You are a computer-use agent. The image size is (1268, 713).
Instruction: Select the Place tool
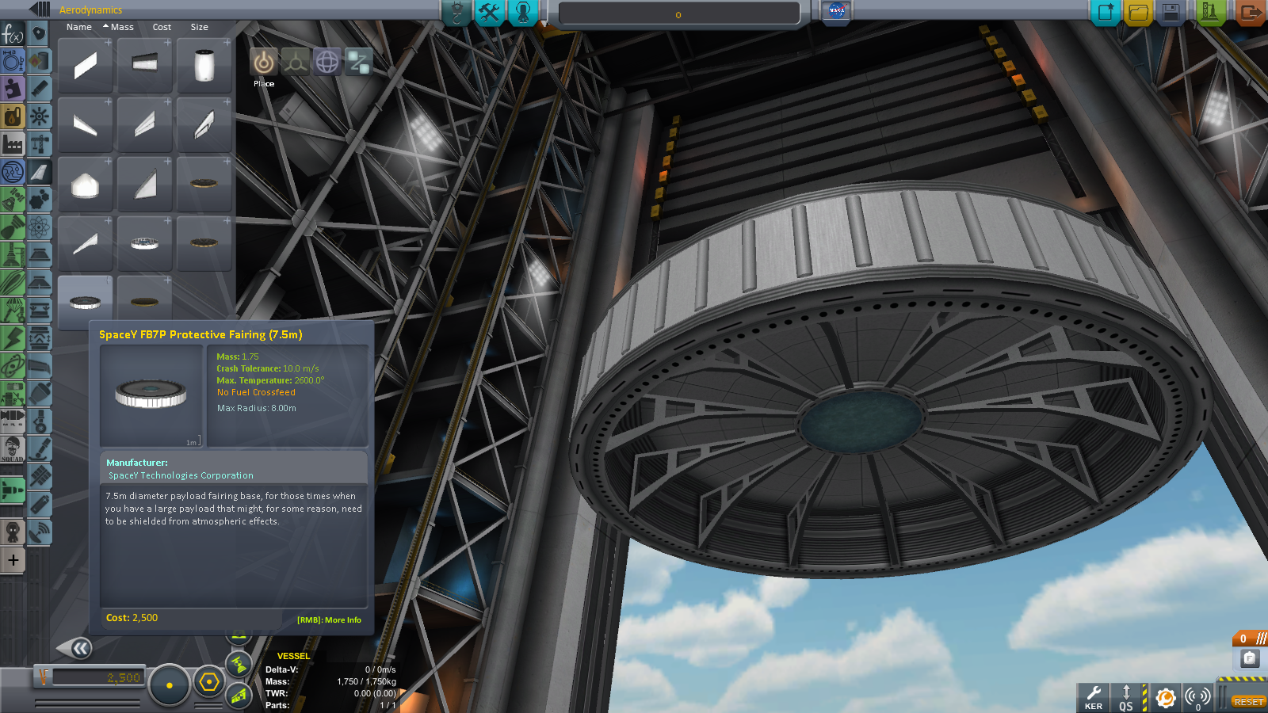pos(264,62)
